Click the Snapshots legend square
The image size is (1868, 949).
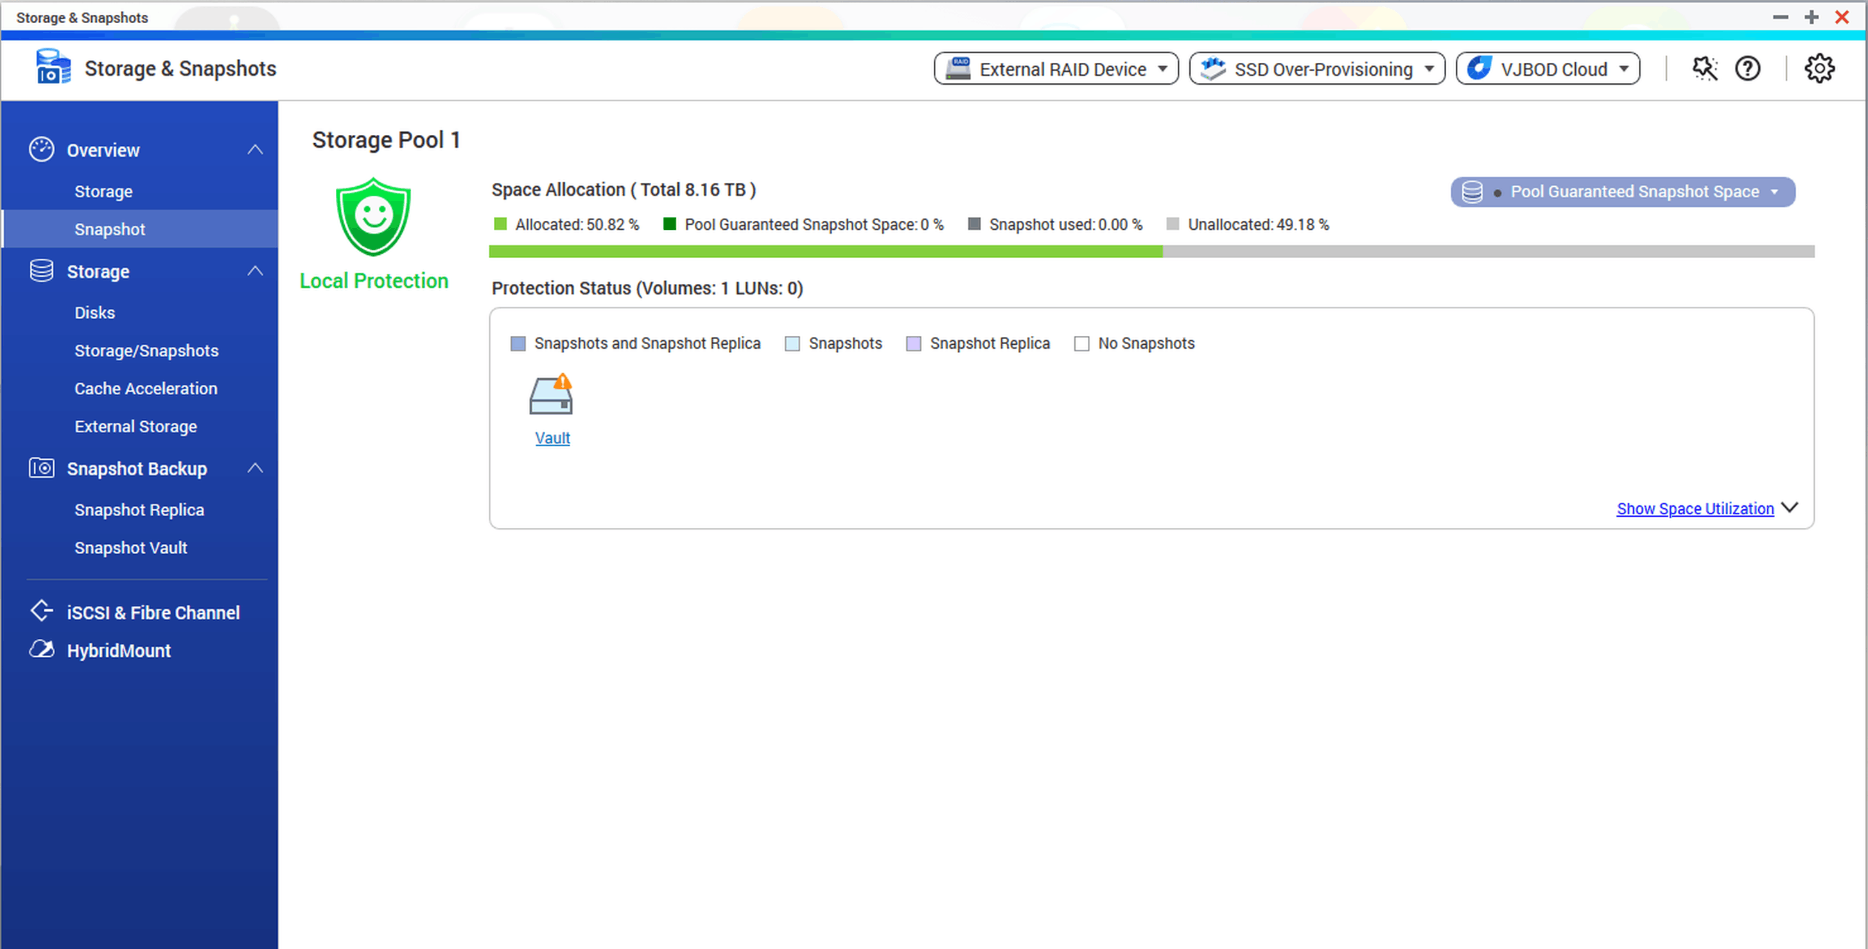[792, 344]
